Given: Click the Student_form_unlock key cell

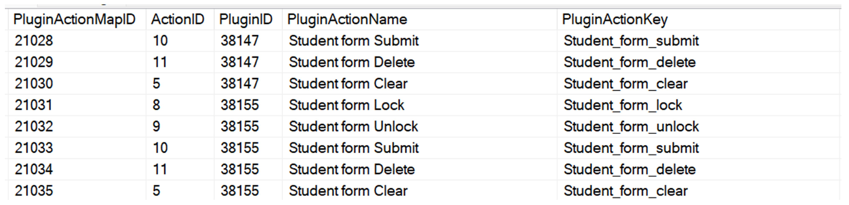Looking at the screenshot, I should 631,127.
